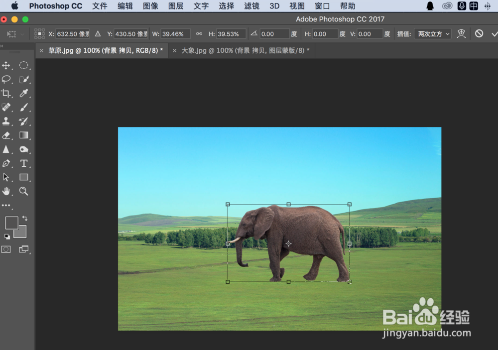This screenshot has height=350, width=498.
Task: Click the foreground color swatch
Action: click(12, 223)
